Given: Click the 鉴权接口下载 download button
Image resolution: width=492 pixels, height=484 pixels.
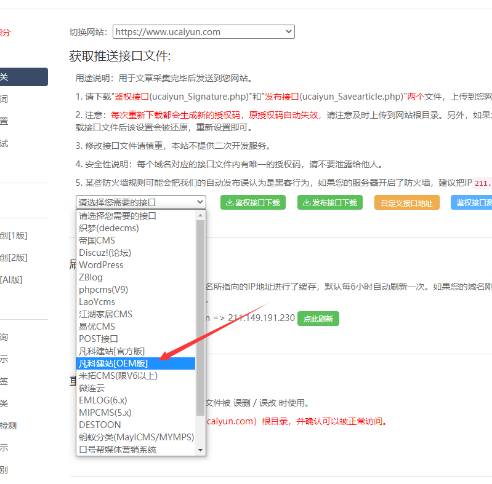Looking at the screenshot, I should 252,203.
